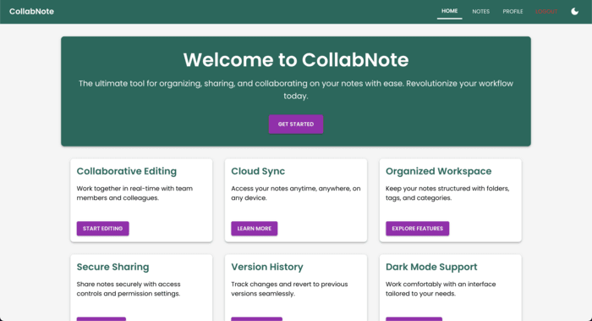This screenshot has width=592, height=321.
Task: Click the hero tagline starting 'The ultimate tool'
Action: coord(296,90)
